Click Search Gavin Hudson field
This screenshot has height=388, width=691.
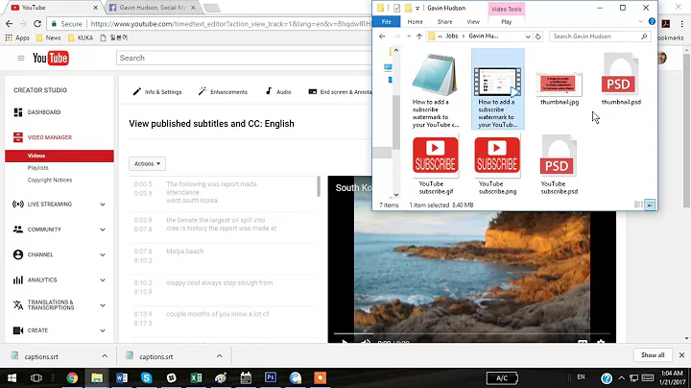pyautogui.click(x=600, y=36)
